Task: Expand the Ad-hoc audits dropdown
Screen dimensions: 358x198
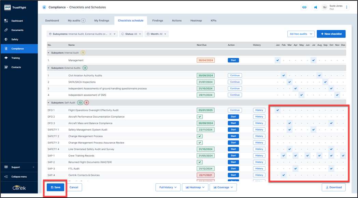Action: click(301, 34)
